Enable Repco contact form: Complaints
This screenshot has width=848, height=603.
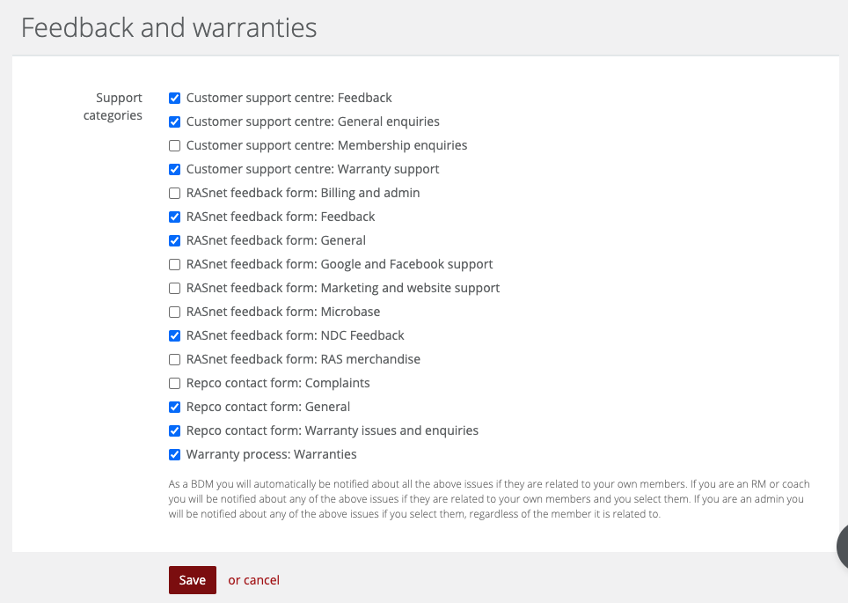[174, 384]
